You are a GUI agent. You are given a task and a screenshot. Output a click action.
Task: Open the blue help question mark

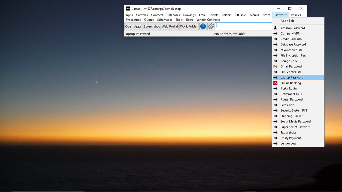(x=203, y=26)
